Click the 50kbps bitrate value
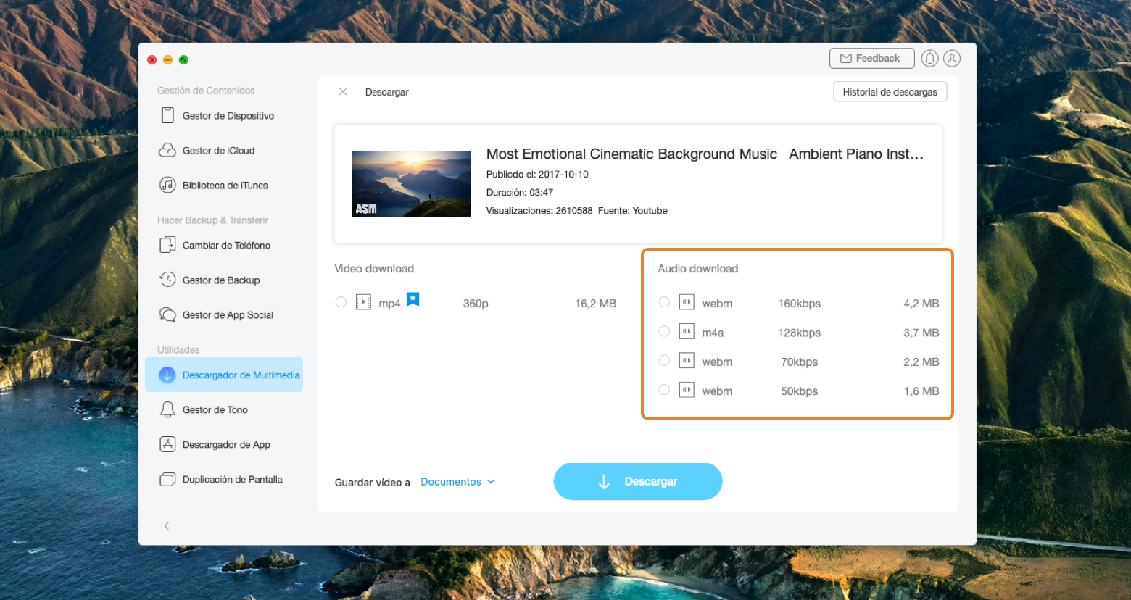 tap(800, 391)
